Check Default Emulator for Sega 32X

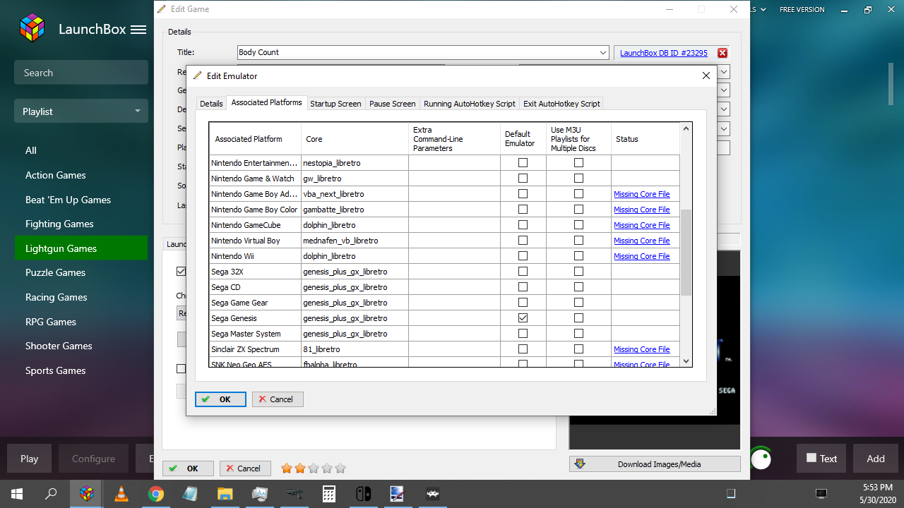click(523, 272)
